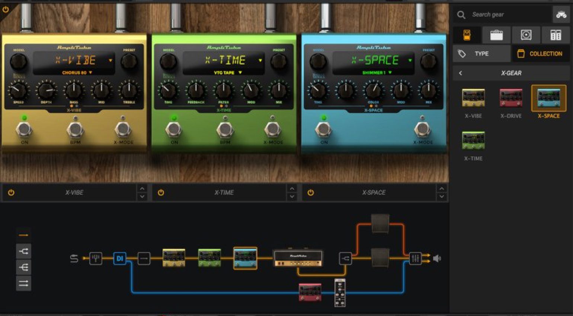
Task: Select the amp head in the signal chain
Action: tap(298, 258)
